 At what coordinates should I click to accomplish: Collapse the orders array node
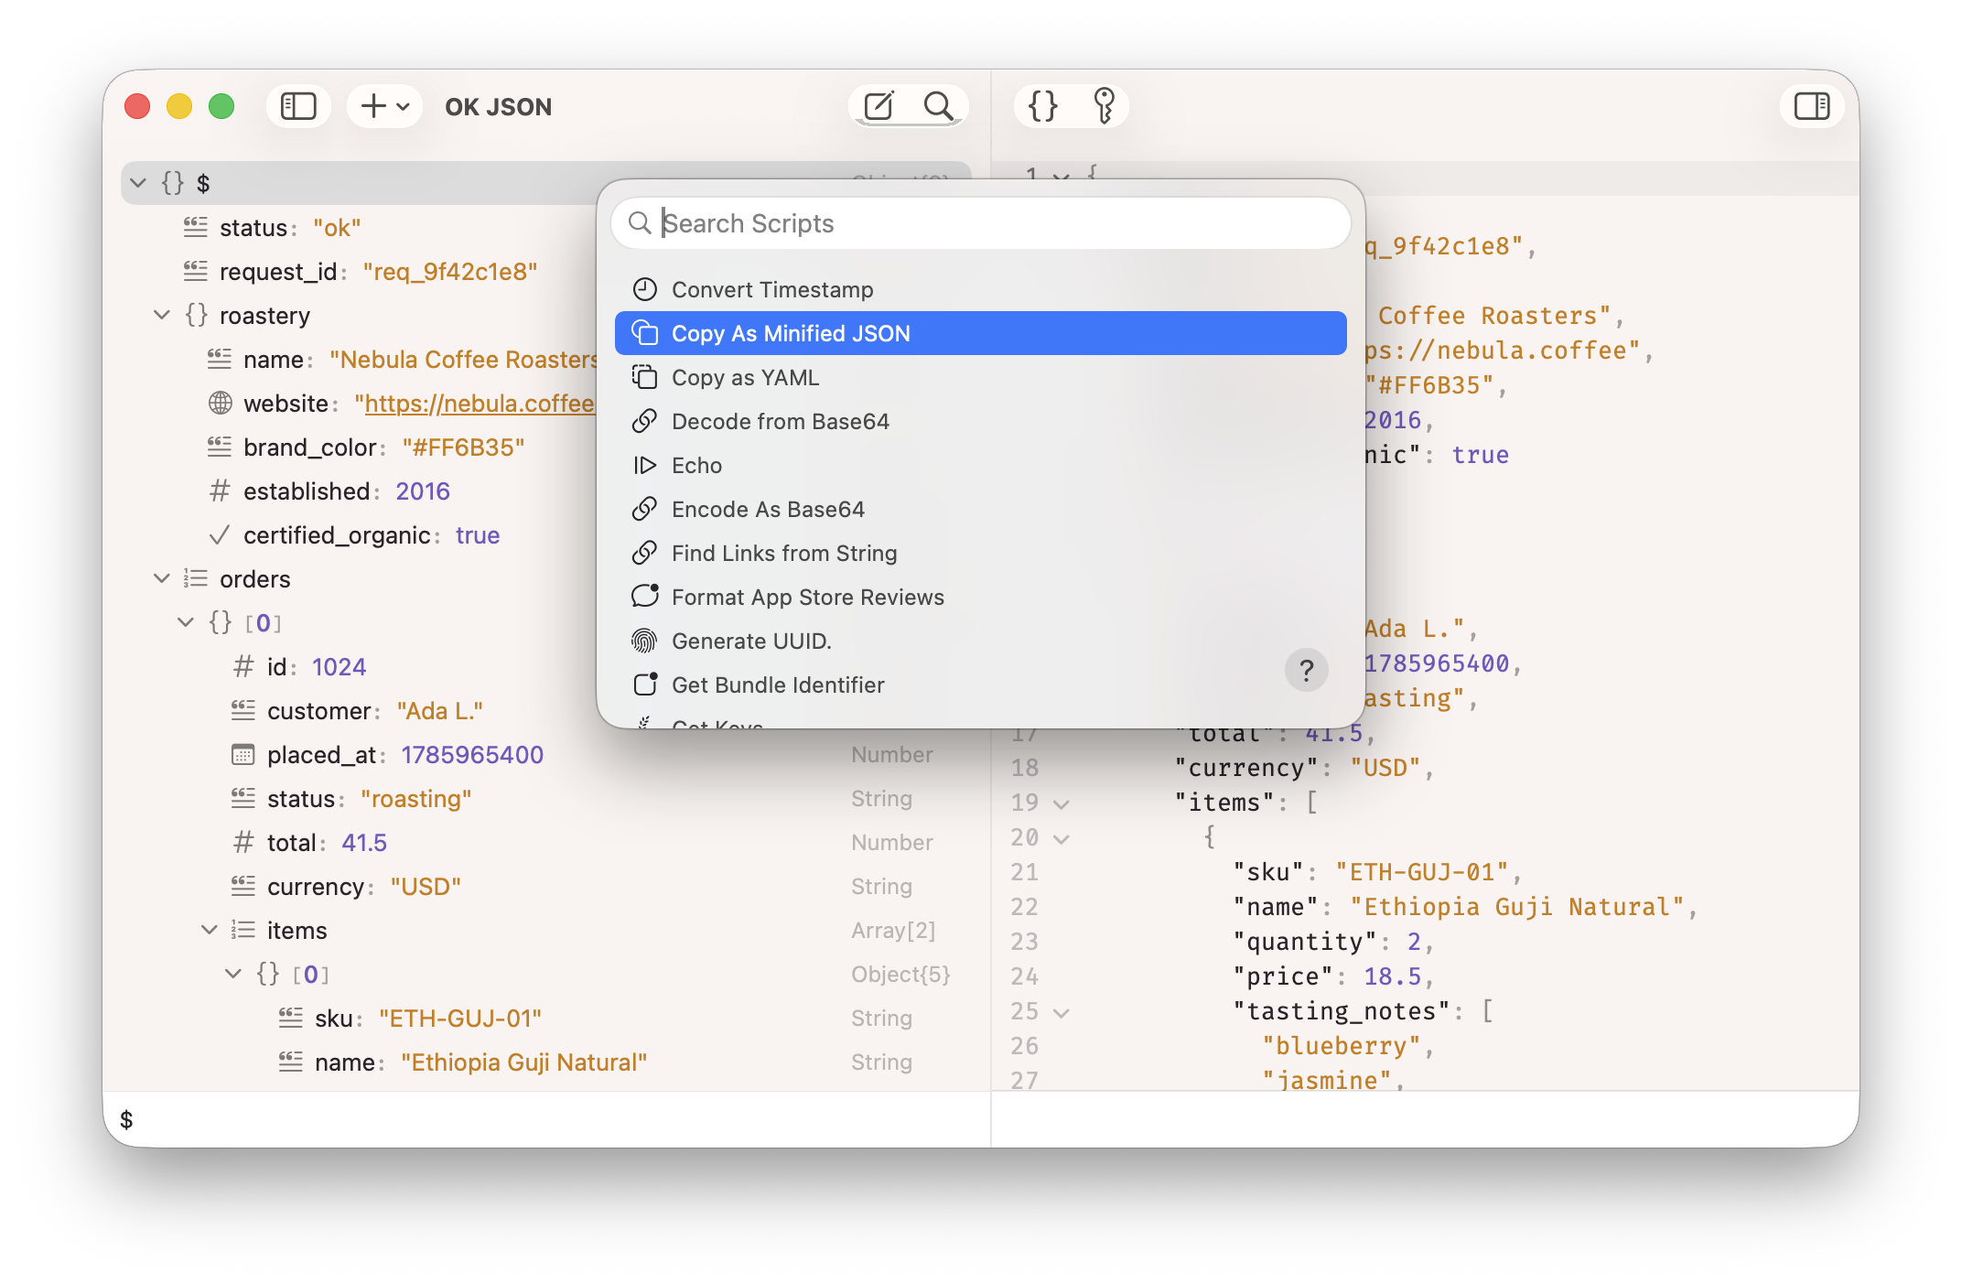click(x=162, y=578)
